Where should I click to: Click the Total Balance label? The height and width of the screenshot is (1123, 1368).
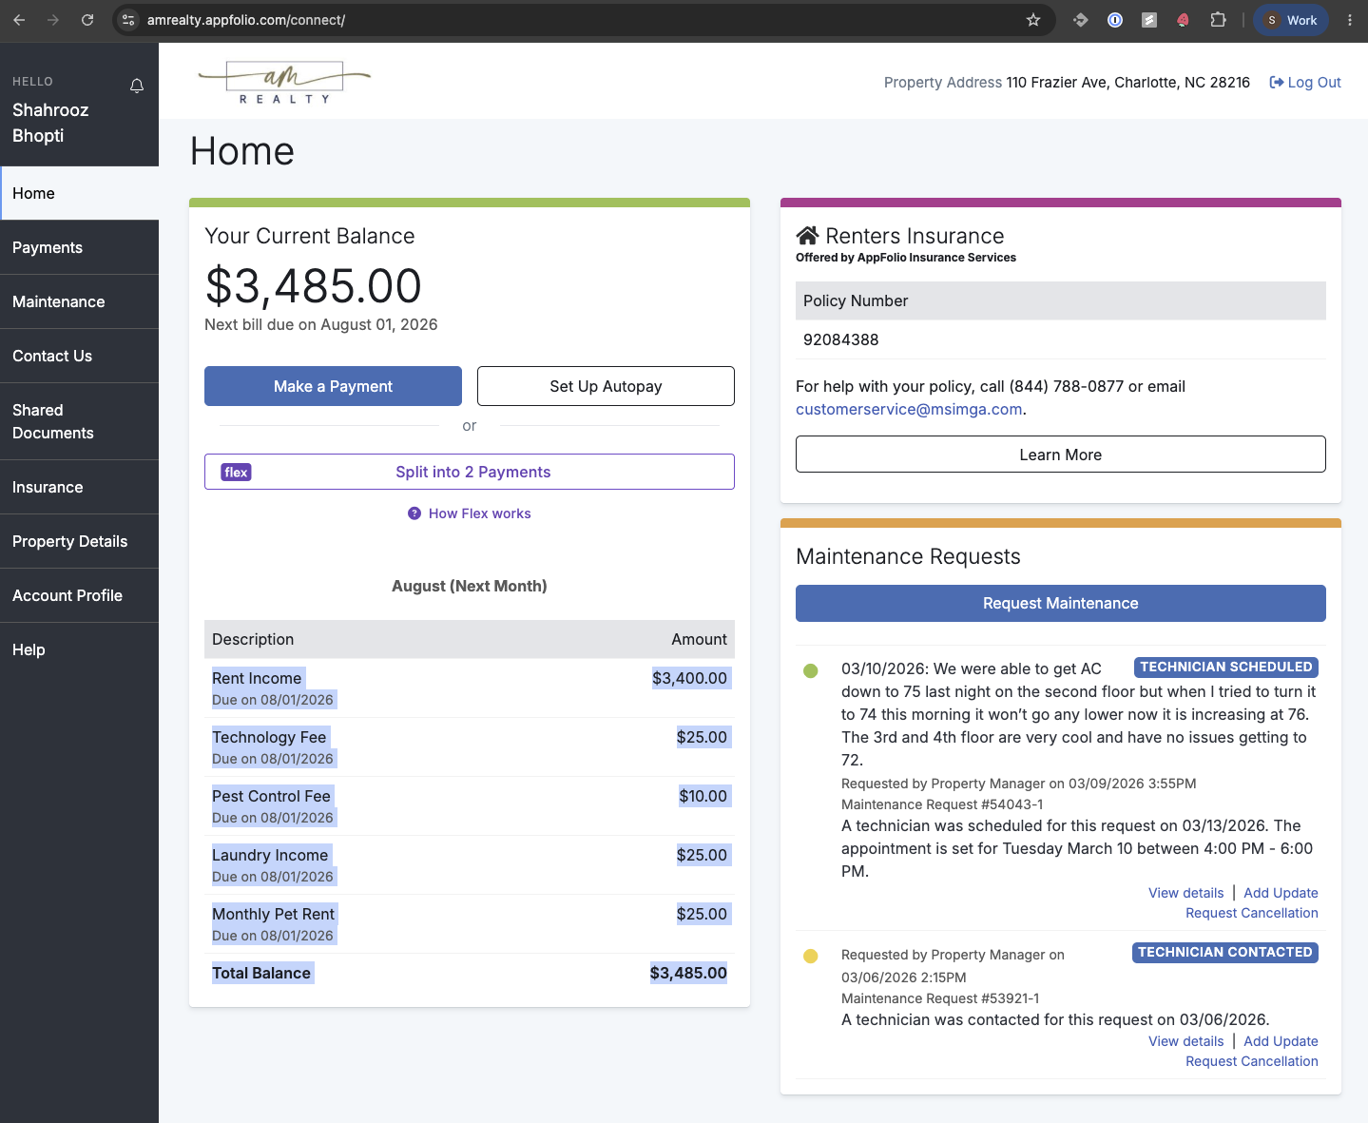click(261, 973)
